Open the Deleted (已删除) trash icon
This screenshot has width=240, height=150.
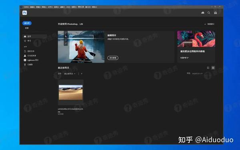click(25, 65)
